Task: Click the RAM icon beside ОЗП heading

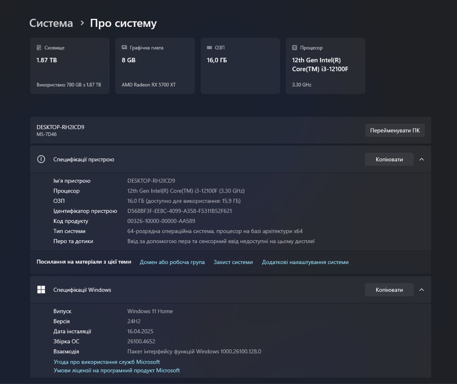Action: tap(209, 48)
